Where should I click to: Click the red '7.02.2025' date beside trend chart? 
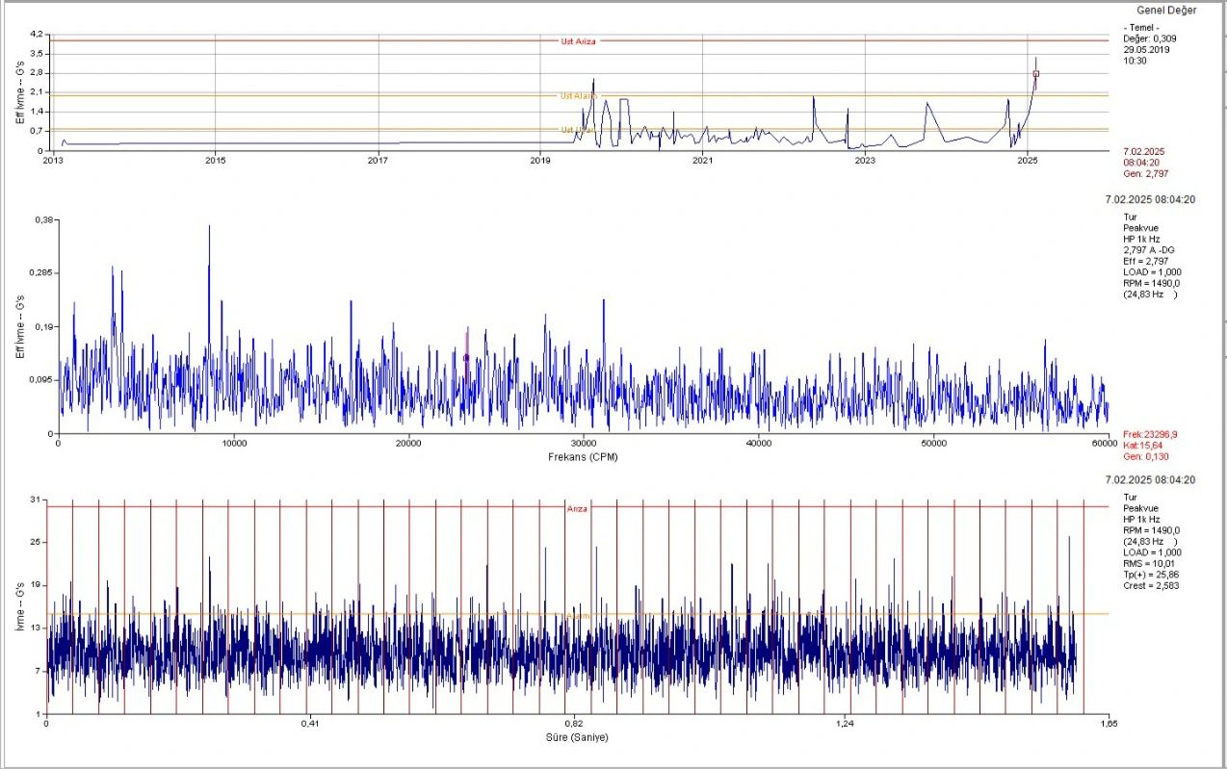(1144, 151)
